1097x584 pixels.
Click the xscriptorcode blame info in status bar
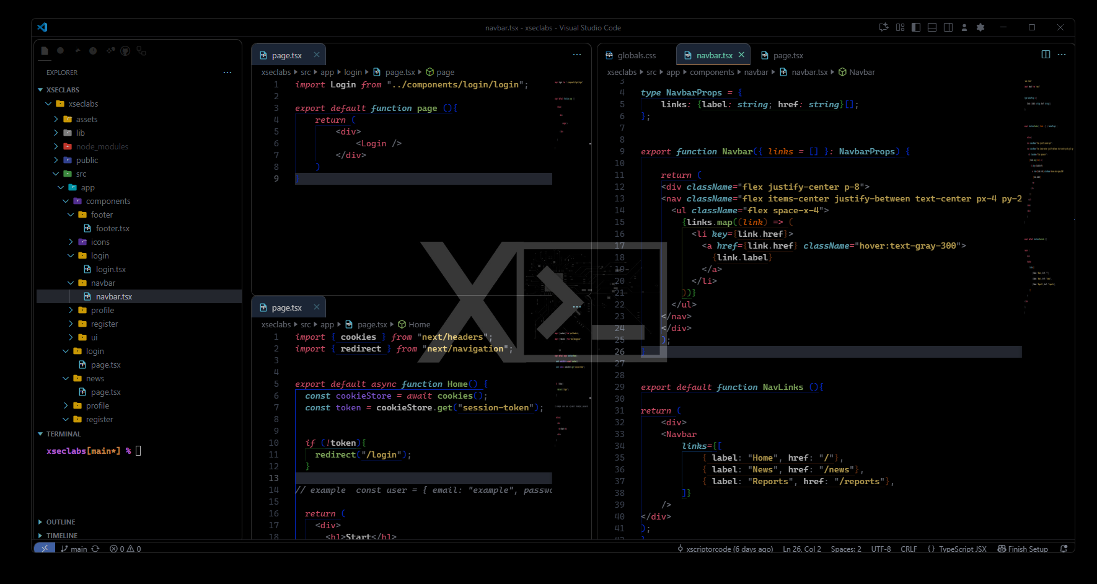[x=725, y=549]
